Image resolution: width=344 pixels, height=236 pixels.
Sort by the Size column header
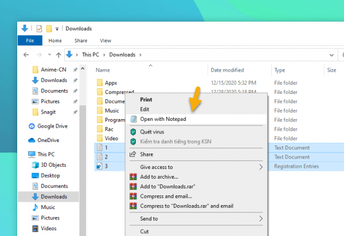point(331,70)
